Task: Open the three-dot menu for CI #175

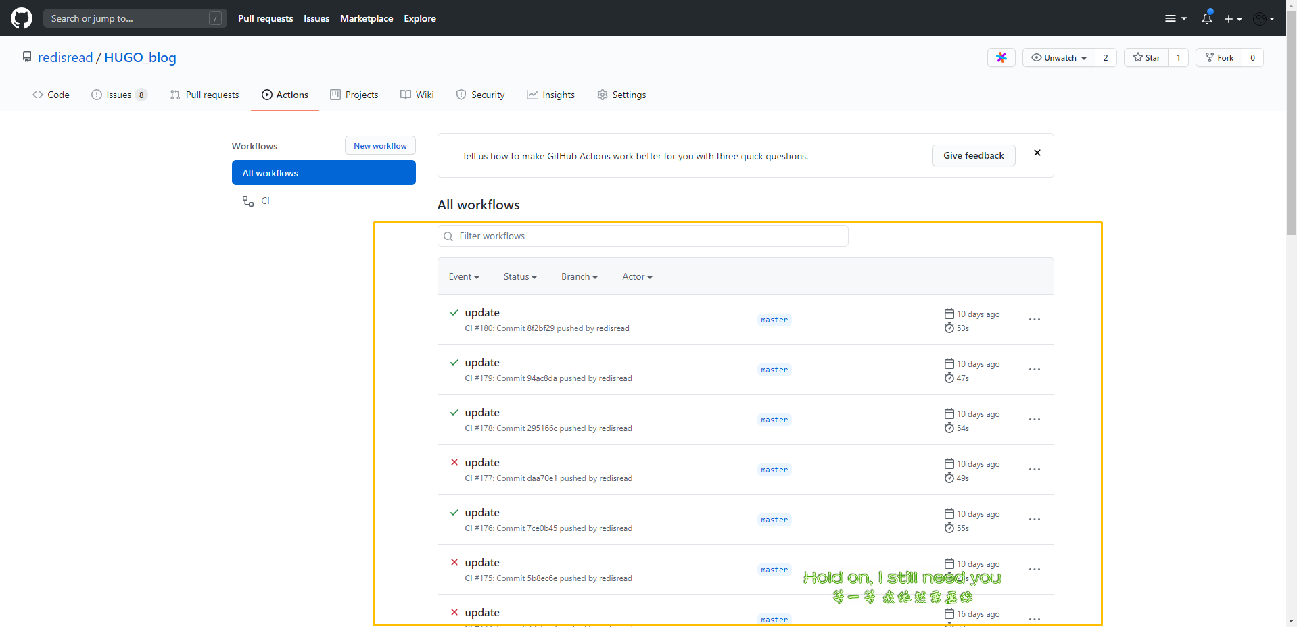Action: click(1035, 569)
